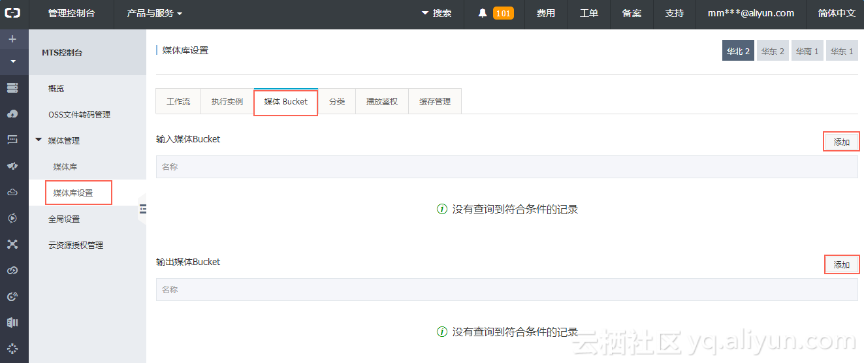Select region 华北 2
864x363 pixels.
click(739, 51)
